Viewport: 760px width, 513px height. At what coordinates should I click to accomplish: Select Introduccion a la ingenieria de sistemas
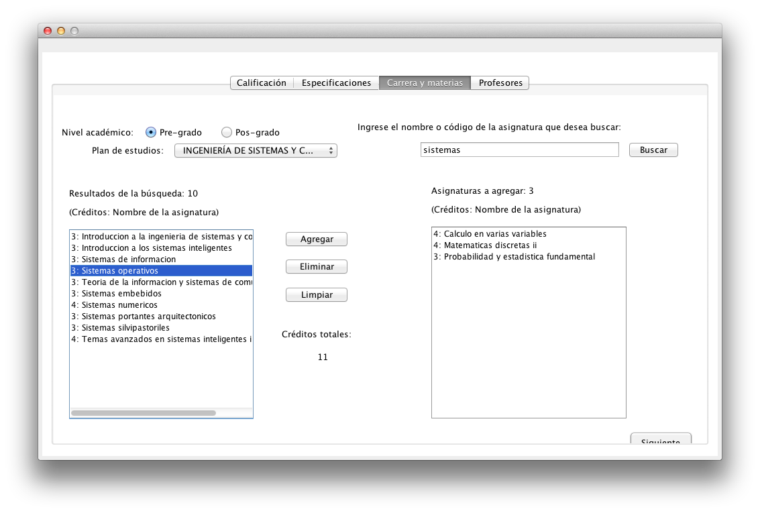pos(162,237)
